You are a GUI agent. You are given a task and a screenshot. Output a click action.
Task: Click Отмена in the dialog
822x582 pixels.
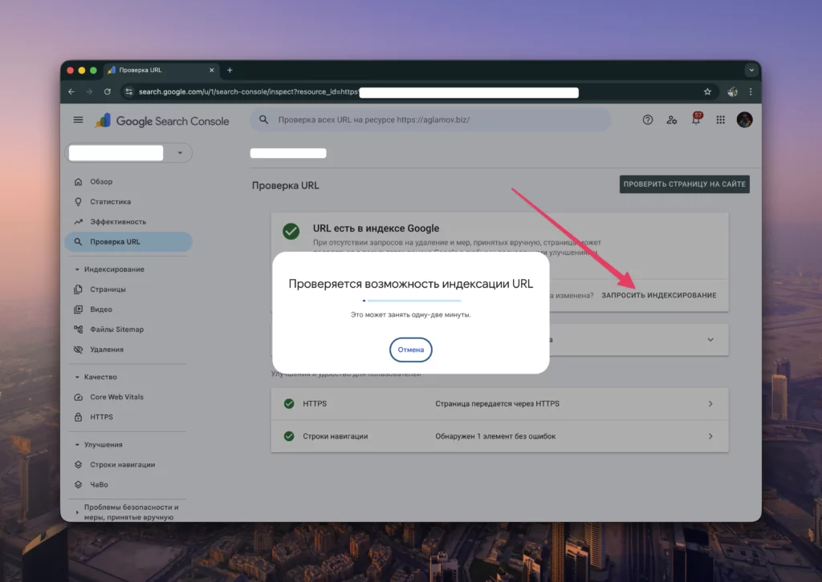coord(411,350)
